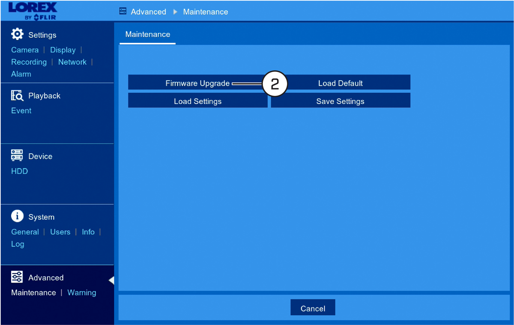Select Maintenance under Advanced

tap(33, 293)
